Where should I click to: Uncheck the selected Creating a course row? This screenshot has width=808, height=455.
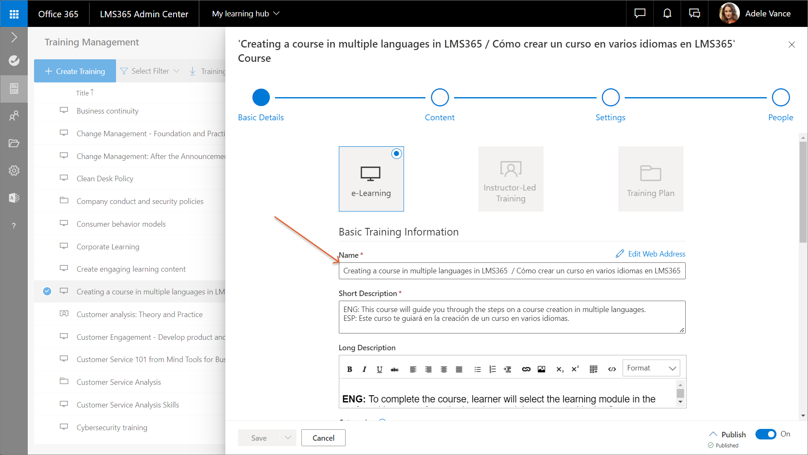click(47, 291)
